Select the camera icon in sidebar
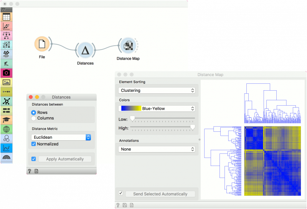Viewport: 307px width, 209px height. 6,73
